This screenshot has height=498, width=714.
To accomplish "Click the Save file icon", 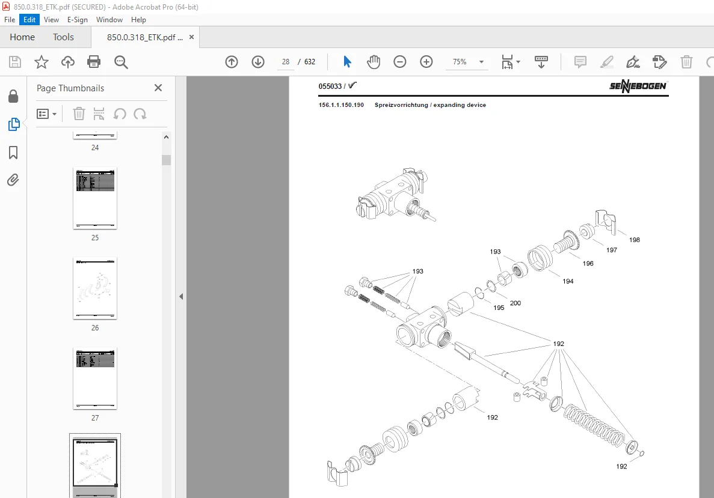I will coord(15,62).
